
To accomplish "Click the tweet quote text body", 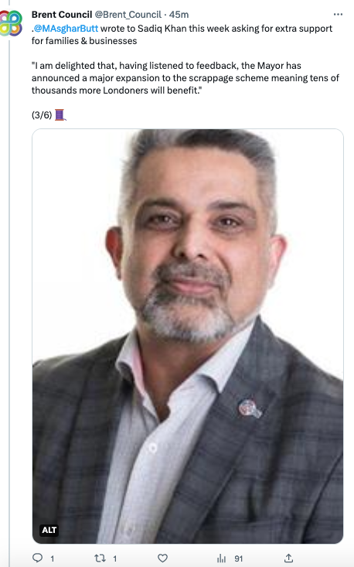I will (x=186, y=78).
